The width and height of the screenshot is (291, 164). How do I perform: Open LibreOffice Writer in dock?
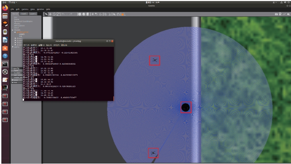click(5, 40)
